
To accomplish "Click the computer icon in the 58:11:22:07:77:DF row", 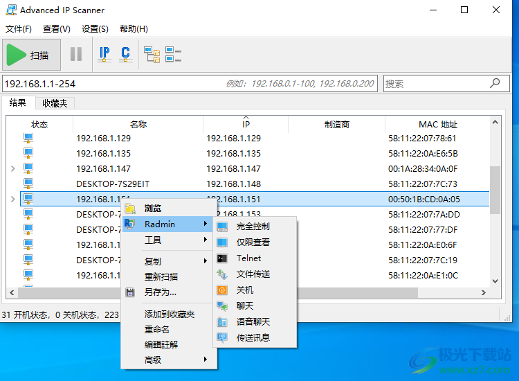I will (x=28, y=229).
